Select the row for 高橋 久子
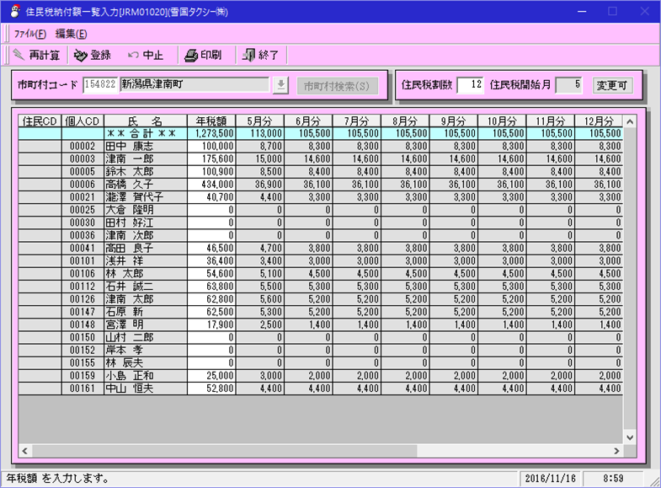This screenshot has width=661, height=488. point(132,184)
